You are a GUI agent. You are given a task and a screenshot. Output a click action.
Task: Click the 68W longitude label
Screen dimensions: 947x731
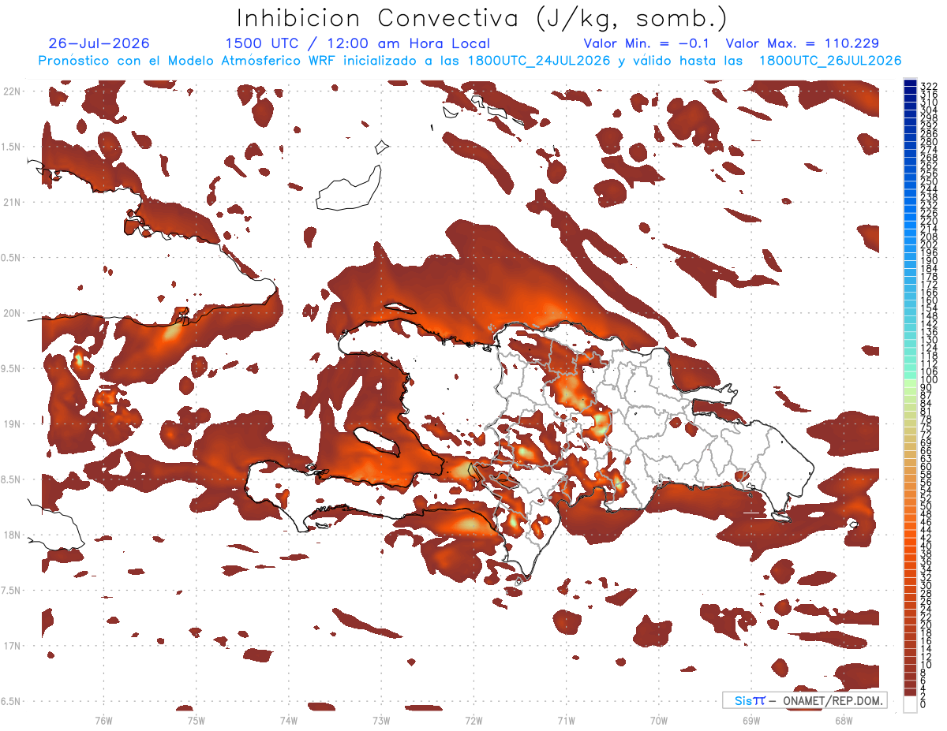[844, 720]
